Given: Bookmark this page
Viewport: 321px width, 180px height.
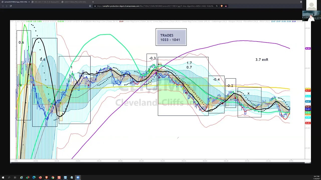Looking at the screenshot, I should (90, 6).
